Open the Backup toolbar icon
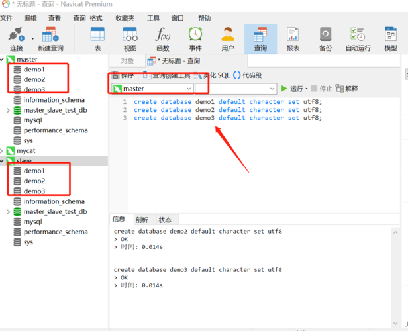This screenshot has width=408, height=331. (x=325, y=39)
